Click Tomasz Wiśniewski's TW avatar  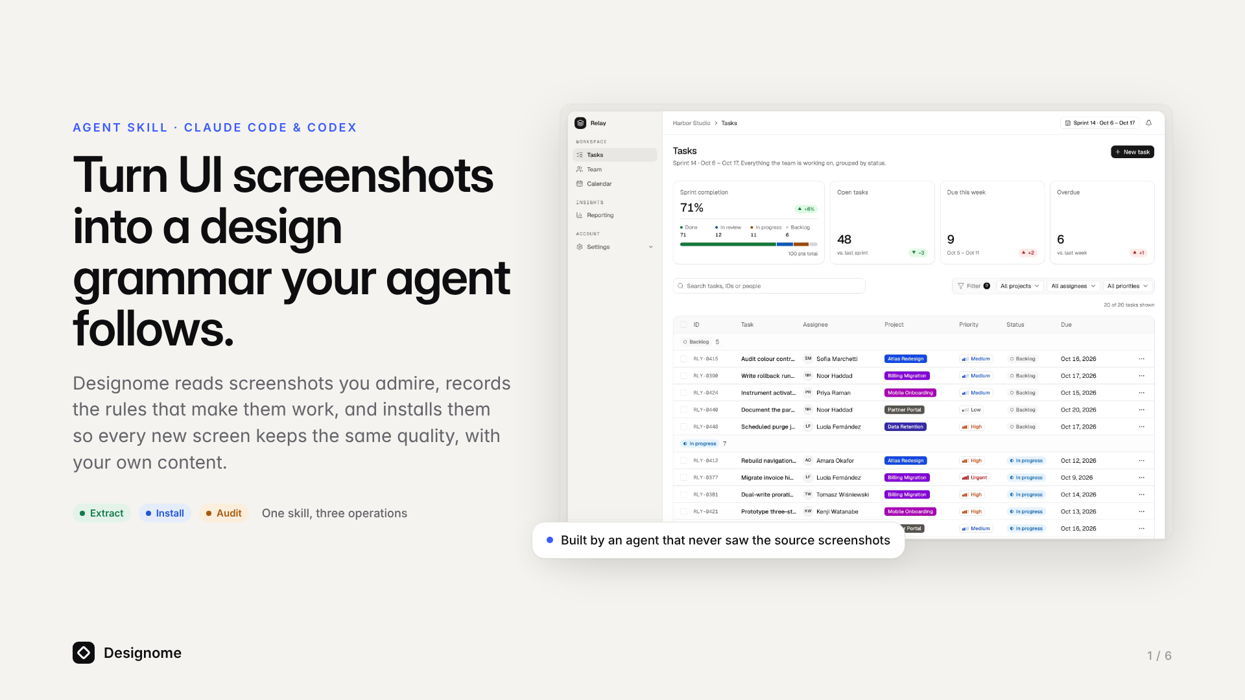pyautogui.click(x=808, y=495)
